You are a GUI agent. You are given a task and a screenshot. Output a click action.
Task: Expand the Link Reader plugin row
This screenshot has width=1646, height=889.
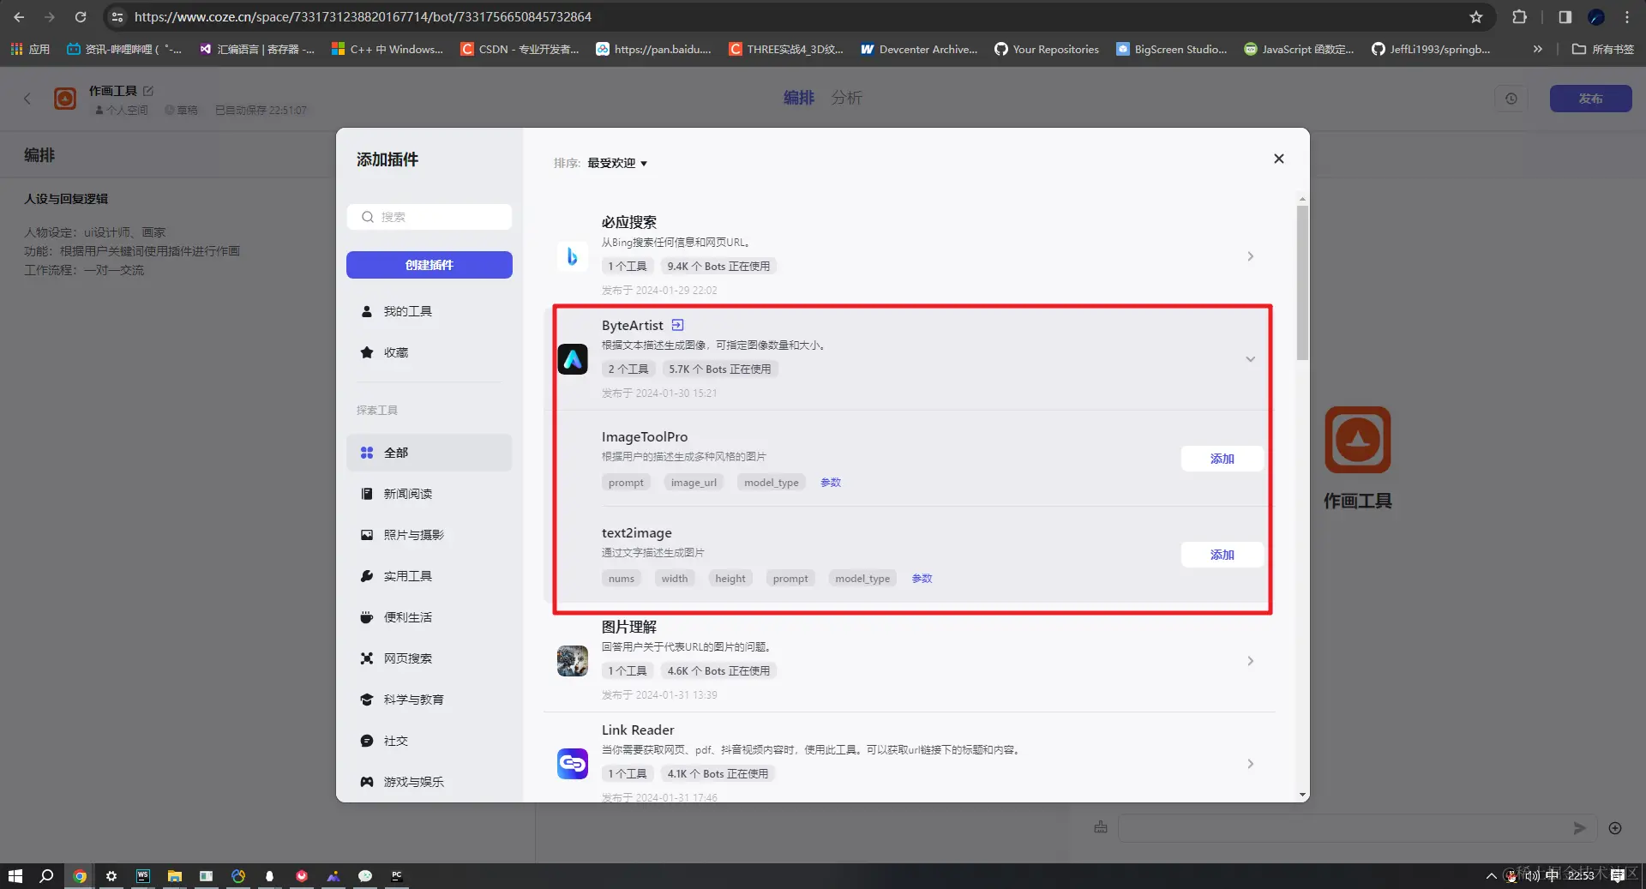pos(1250,764)
